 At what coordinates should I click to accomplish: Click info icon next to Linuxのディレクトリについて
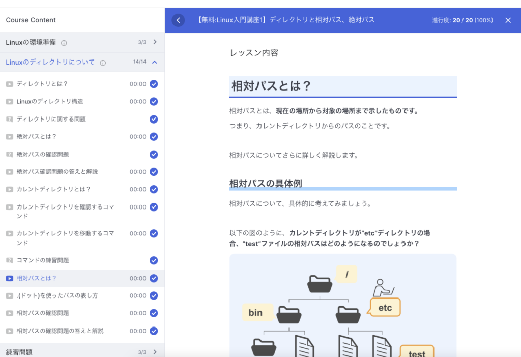tap(103, 63)
